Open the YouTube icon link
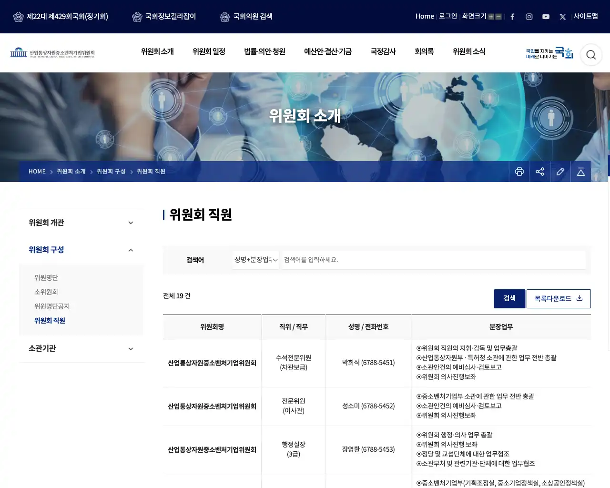This screenshot has width=610, height=488. (546, 17)
